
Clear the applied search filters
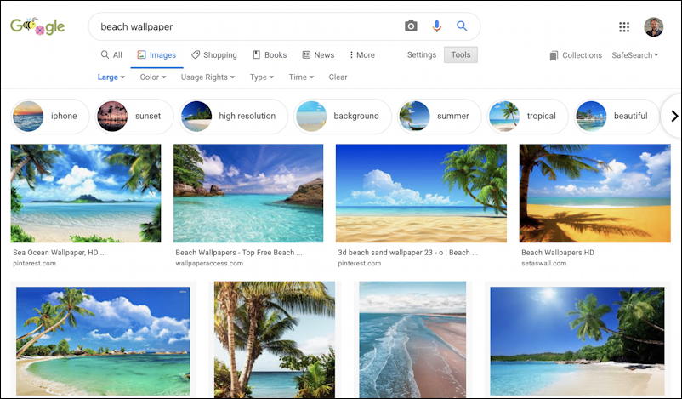338,77
